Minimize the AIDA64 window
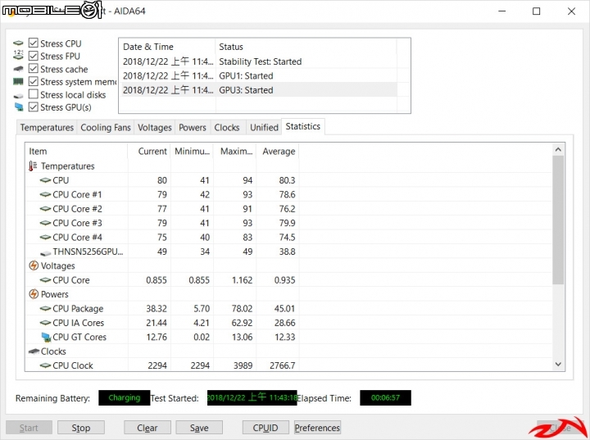Viewport: 590px width, 440px height. coord(502,11)
